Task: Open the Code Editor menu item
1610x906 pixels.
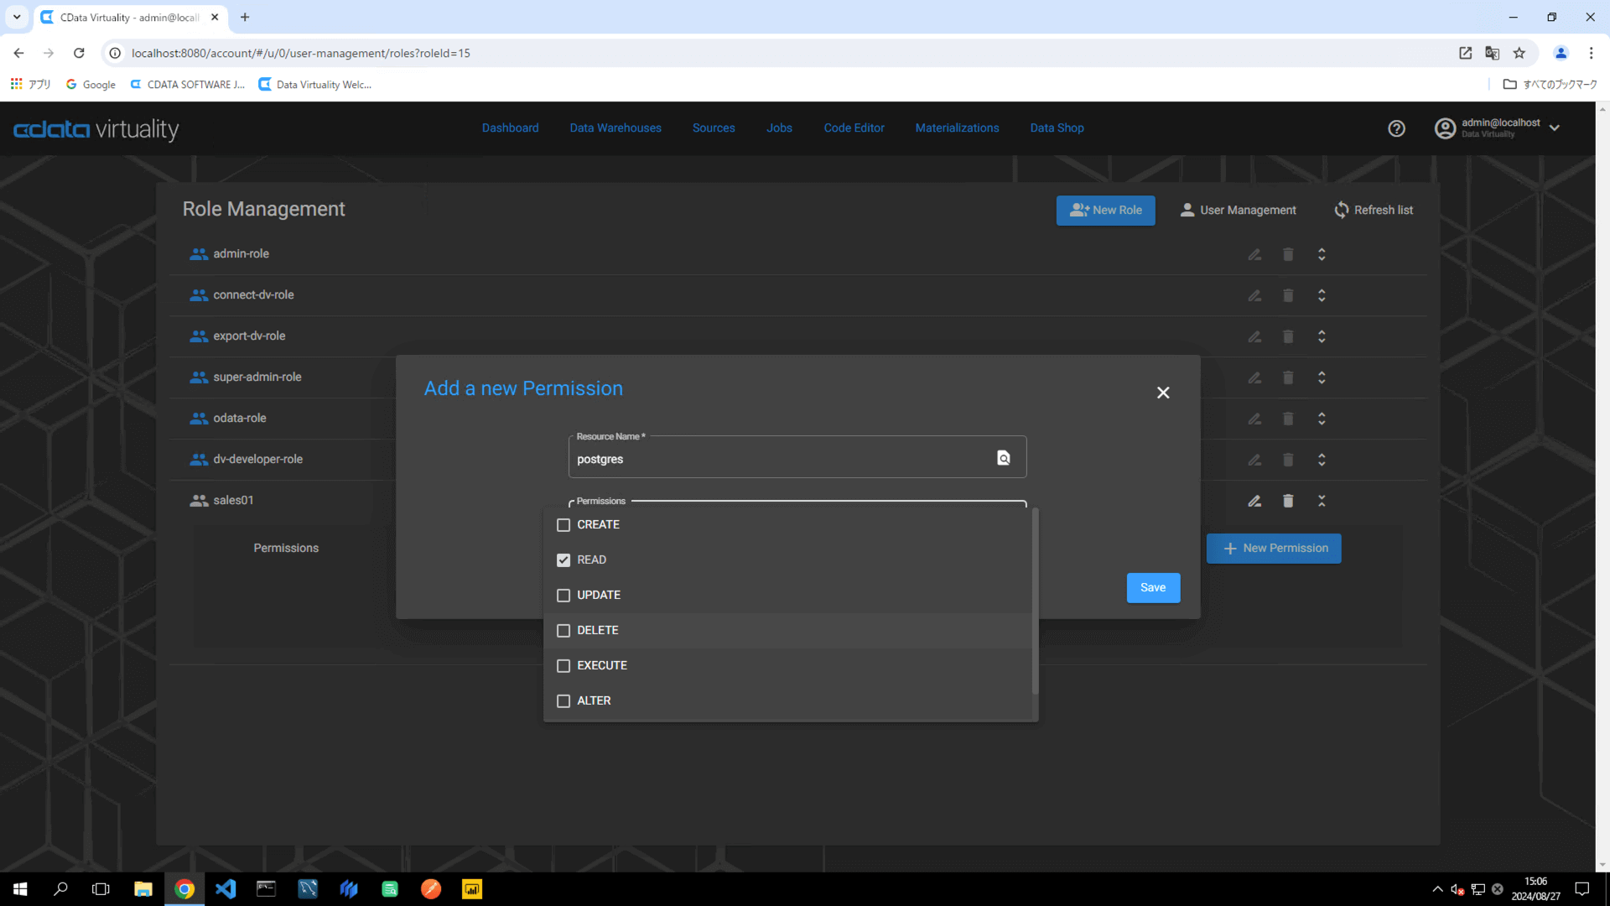Action: tap(854, 128)
